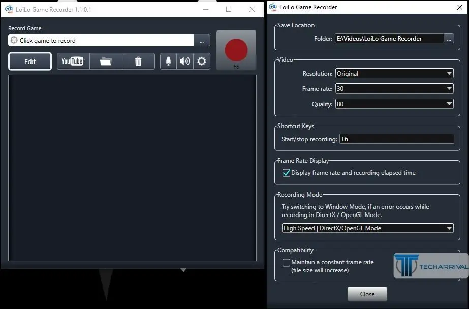Close the settings window with X

point(460,7)
